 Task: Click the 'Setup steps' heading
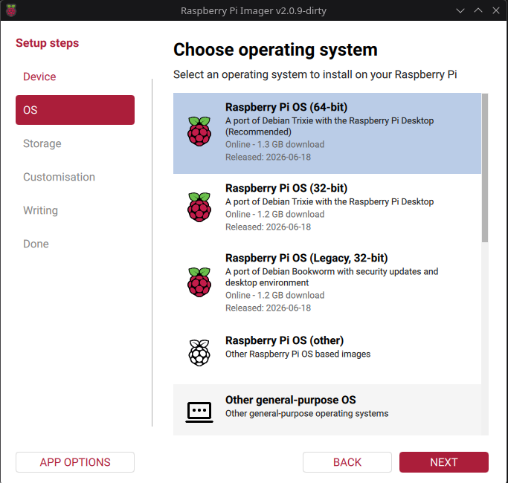[48, 43]
